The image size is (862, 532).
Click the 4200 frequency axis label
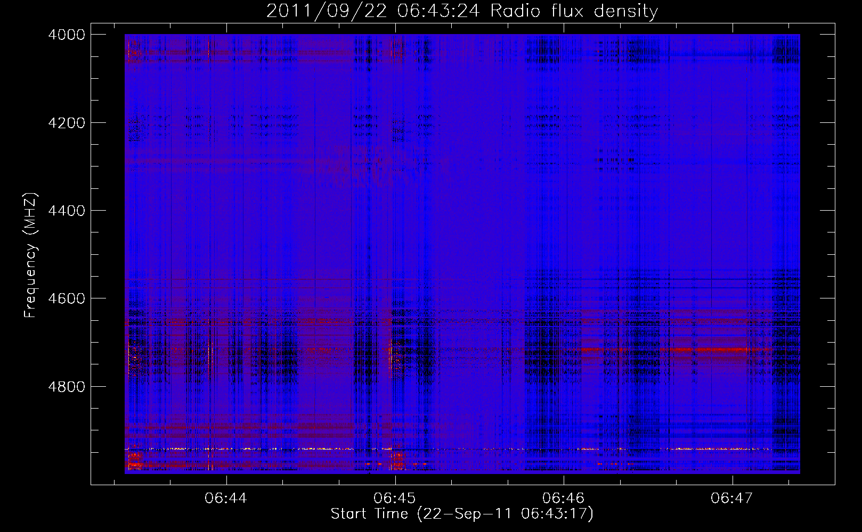pyautogui.click(x=67, y=123)
